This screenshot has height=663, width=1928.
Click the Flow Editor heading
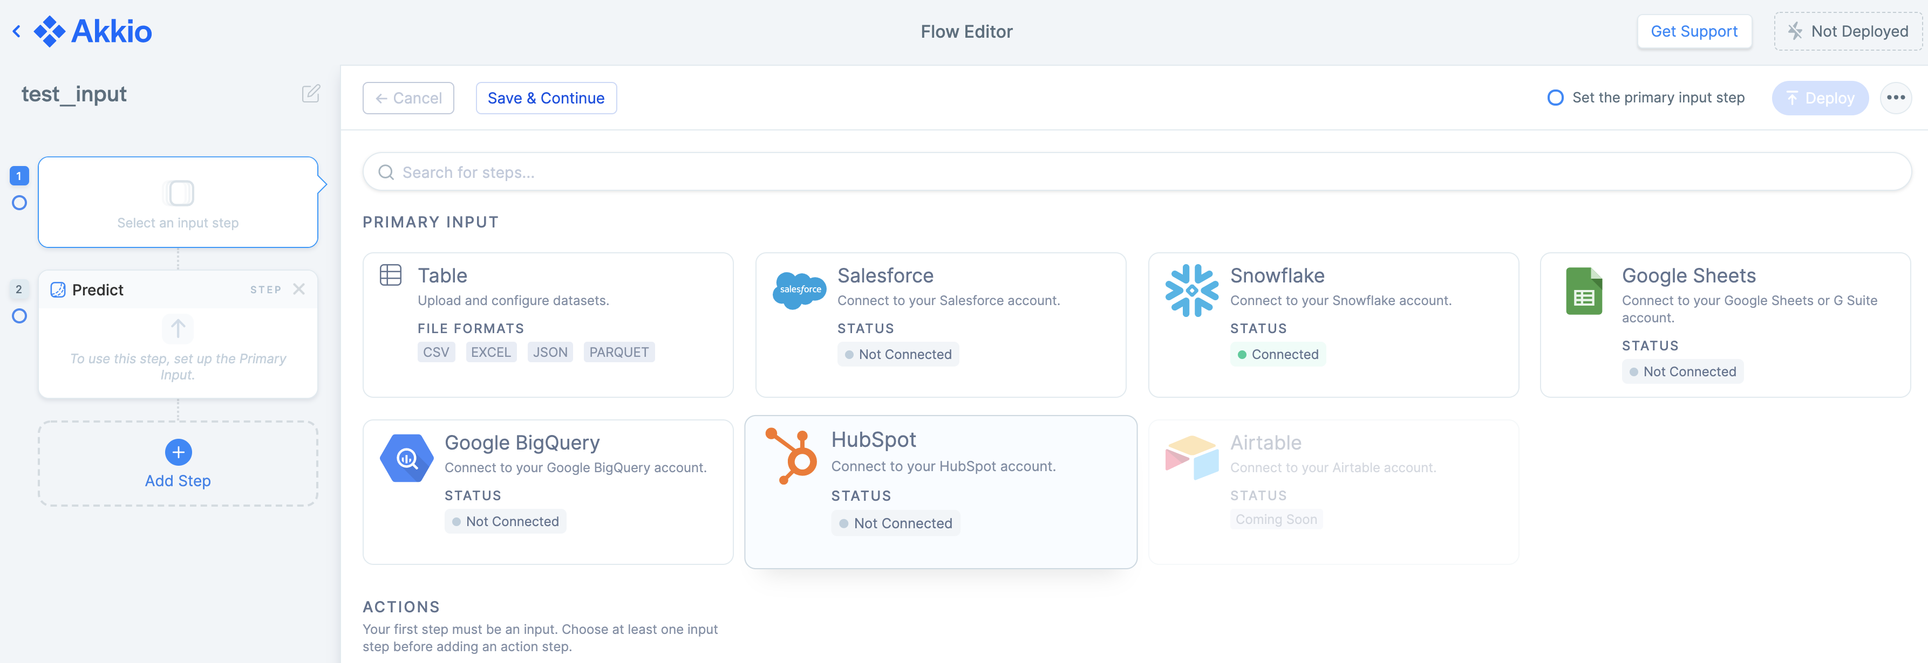coord(966,31)
